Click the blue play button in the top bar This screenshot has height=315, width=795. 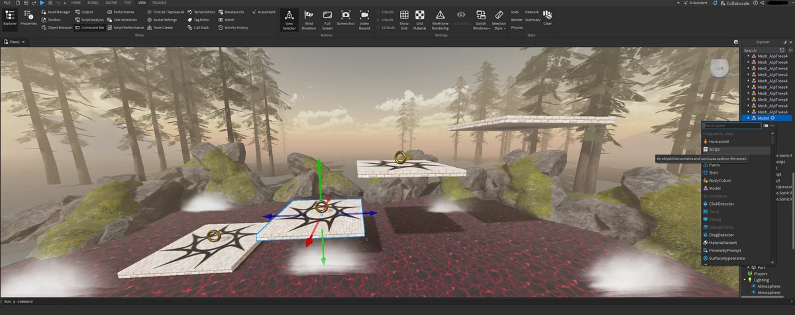coord(41,3)
